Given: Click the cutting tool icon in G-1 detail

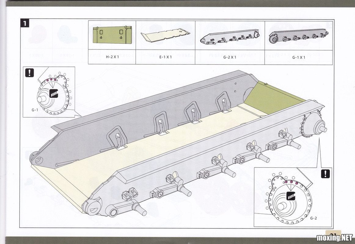Looking at the screenshot, I should tap(54, 93).
